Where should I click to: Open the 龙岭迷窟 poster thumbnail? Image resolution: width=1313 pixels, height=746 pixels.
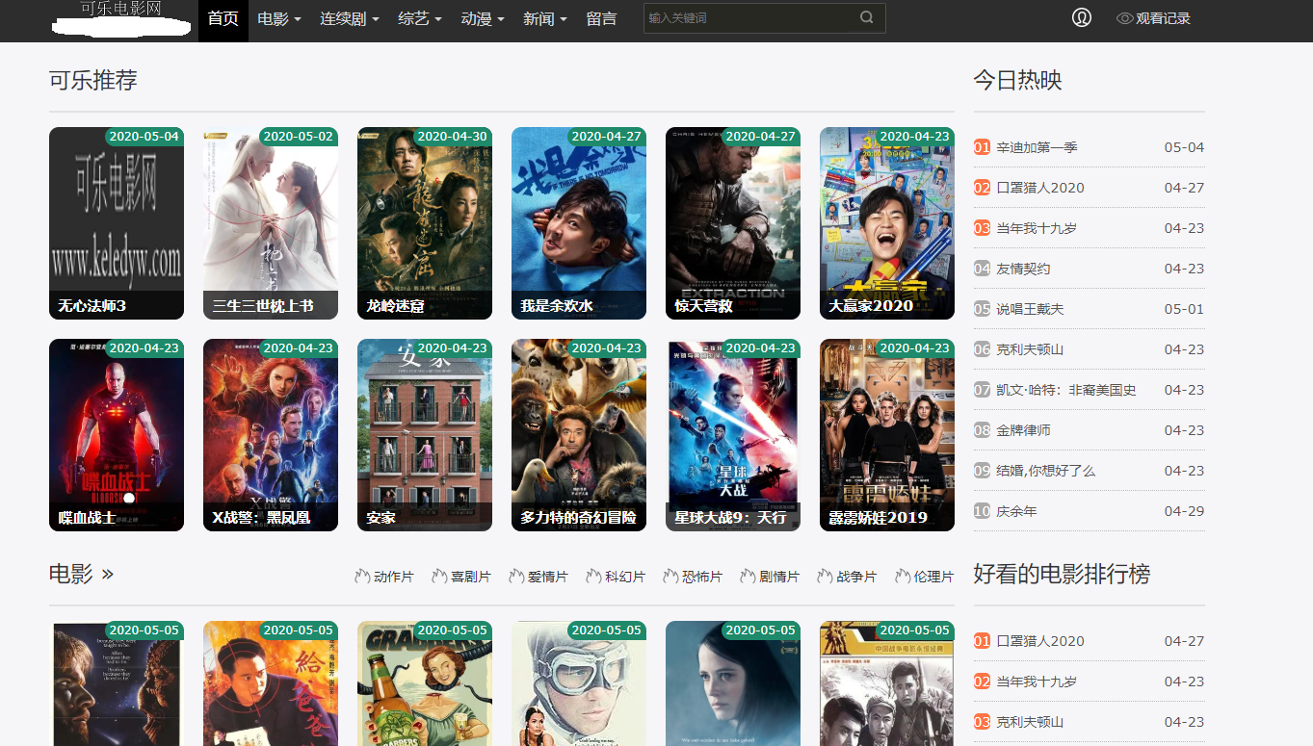(x=425, y=223)
